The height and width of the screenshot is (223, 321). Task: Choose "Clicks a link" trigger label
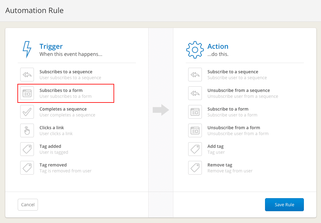pyautogui.click(x=52, y=128)
